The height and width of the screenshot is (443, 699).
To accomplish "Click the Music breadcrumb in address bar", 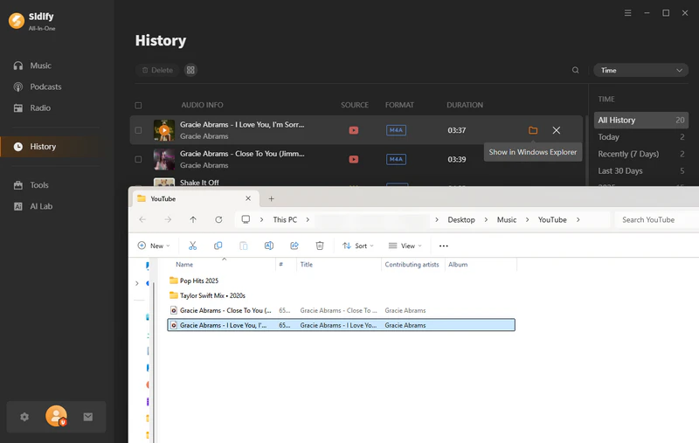I will (506, 219).
